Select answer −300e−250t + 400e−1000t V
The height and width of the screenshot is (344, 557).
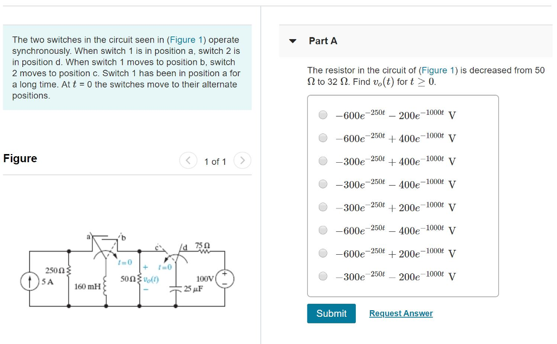[322, 161]
